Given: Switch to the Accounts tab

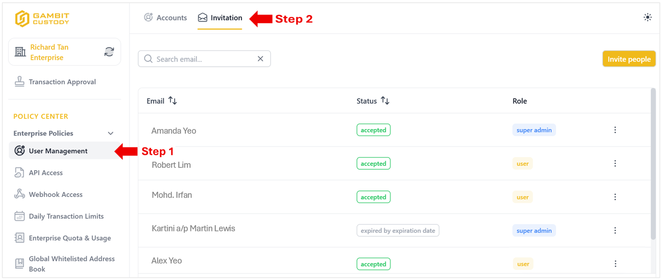Looking at the screenshot, I should (x=165, y=18).
